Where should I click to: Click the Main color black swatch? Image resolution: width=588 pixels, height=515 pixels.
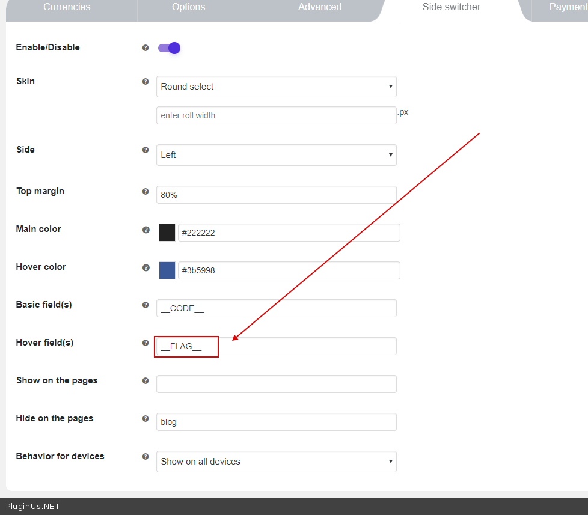(167, 233)
